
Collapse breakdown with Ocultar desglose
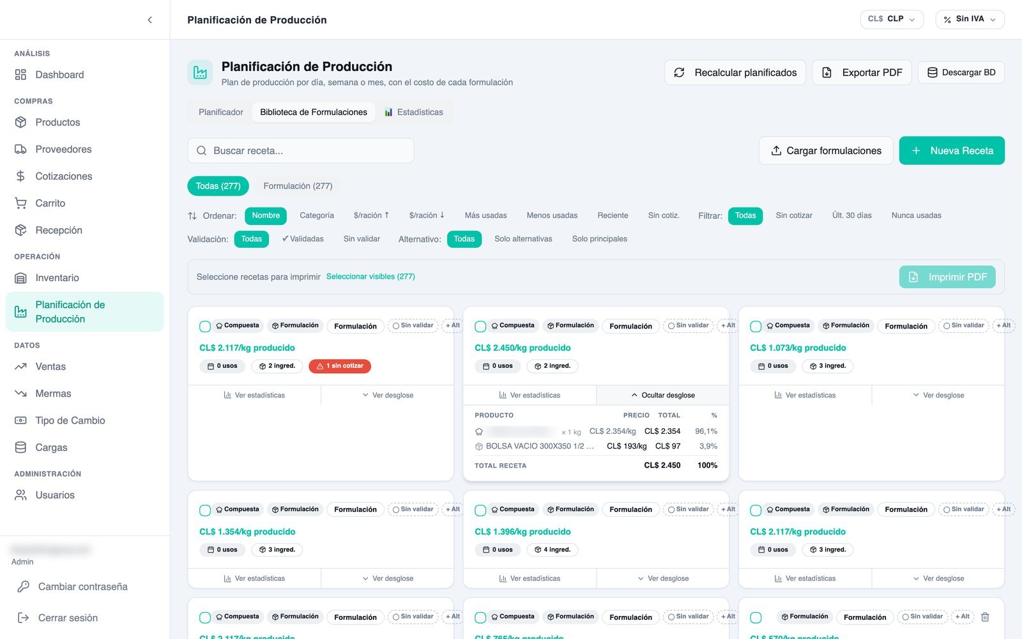pos(662,395)
